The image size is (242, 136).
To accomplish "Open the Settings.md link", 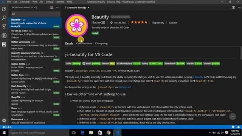I will (125, 87).
